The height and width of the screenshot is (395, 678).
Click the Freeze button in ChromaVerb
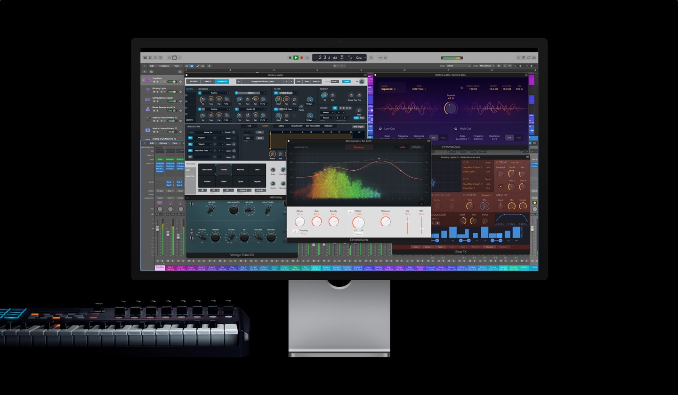tap(358, 234)
